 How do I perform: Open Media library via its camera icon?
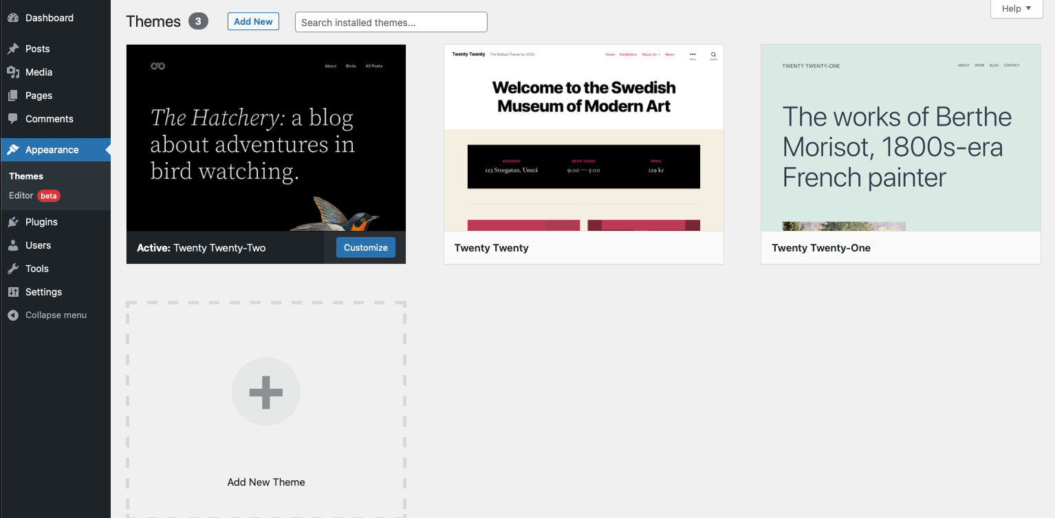click(14, 71)
